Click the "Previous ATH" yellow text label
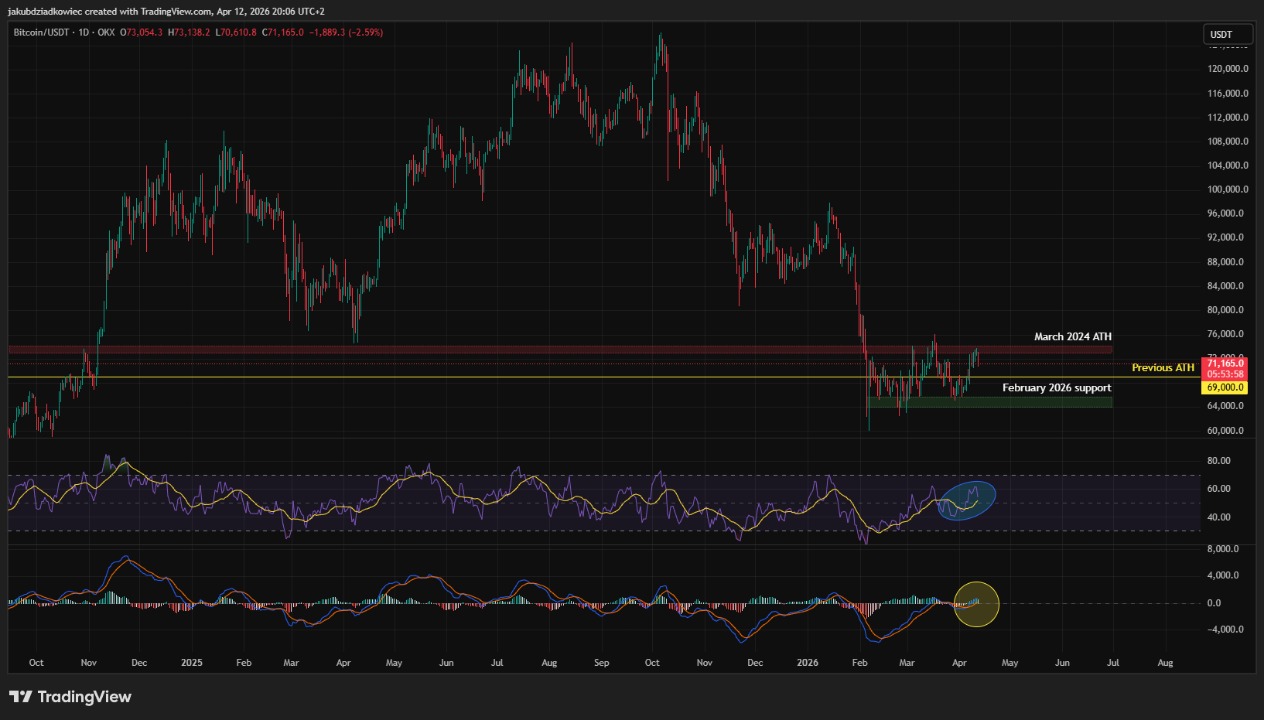Image resolution: width=1264 pixels, height=720 pixels. 1163,368
